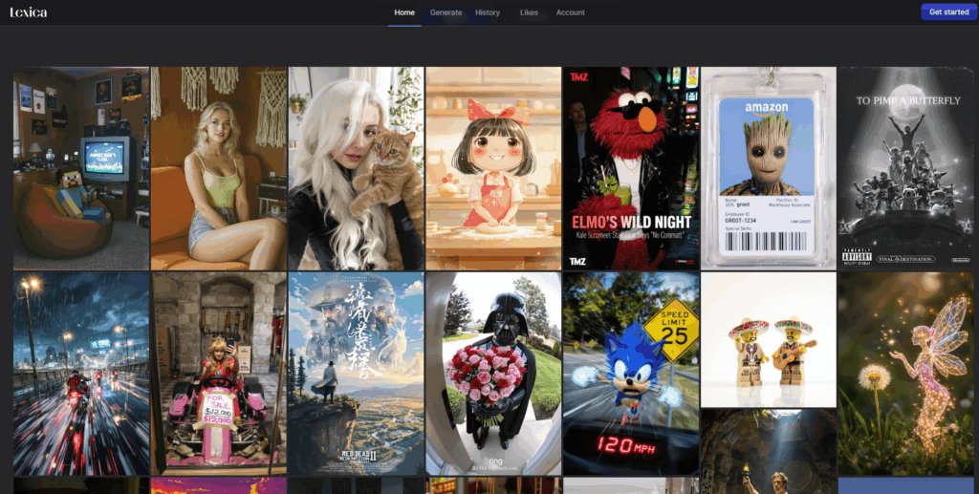Go to the Likes tab
This screenshot has width=979, height=494.
pos(529,12)
